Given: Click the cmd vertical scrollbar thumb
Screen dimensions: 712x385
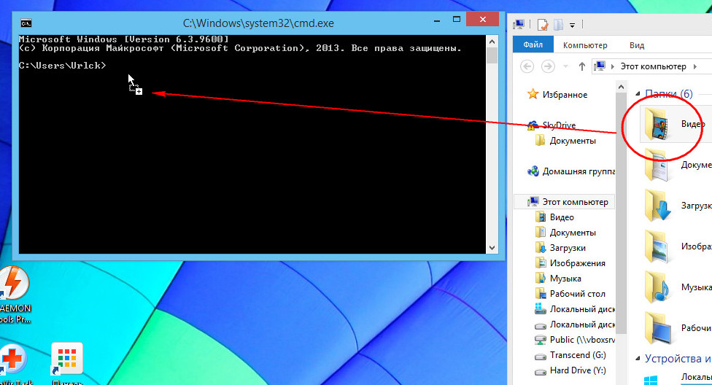Looking at the screenshot, I should point(492,55).
